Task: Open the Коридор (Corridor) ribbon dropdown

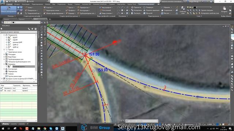Action: pos(71,13)
